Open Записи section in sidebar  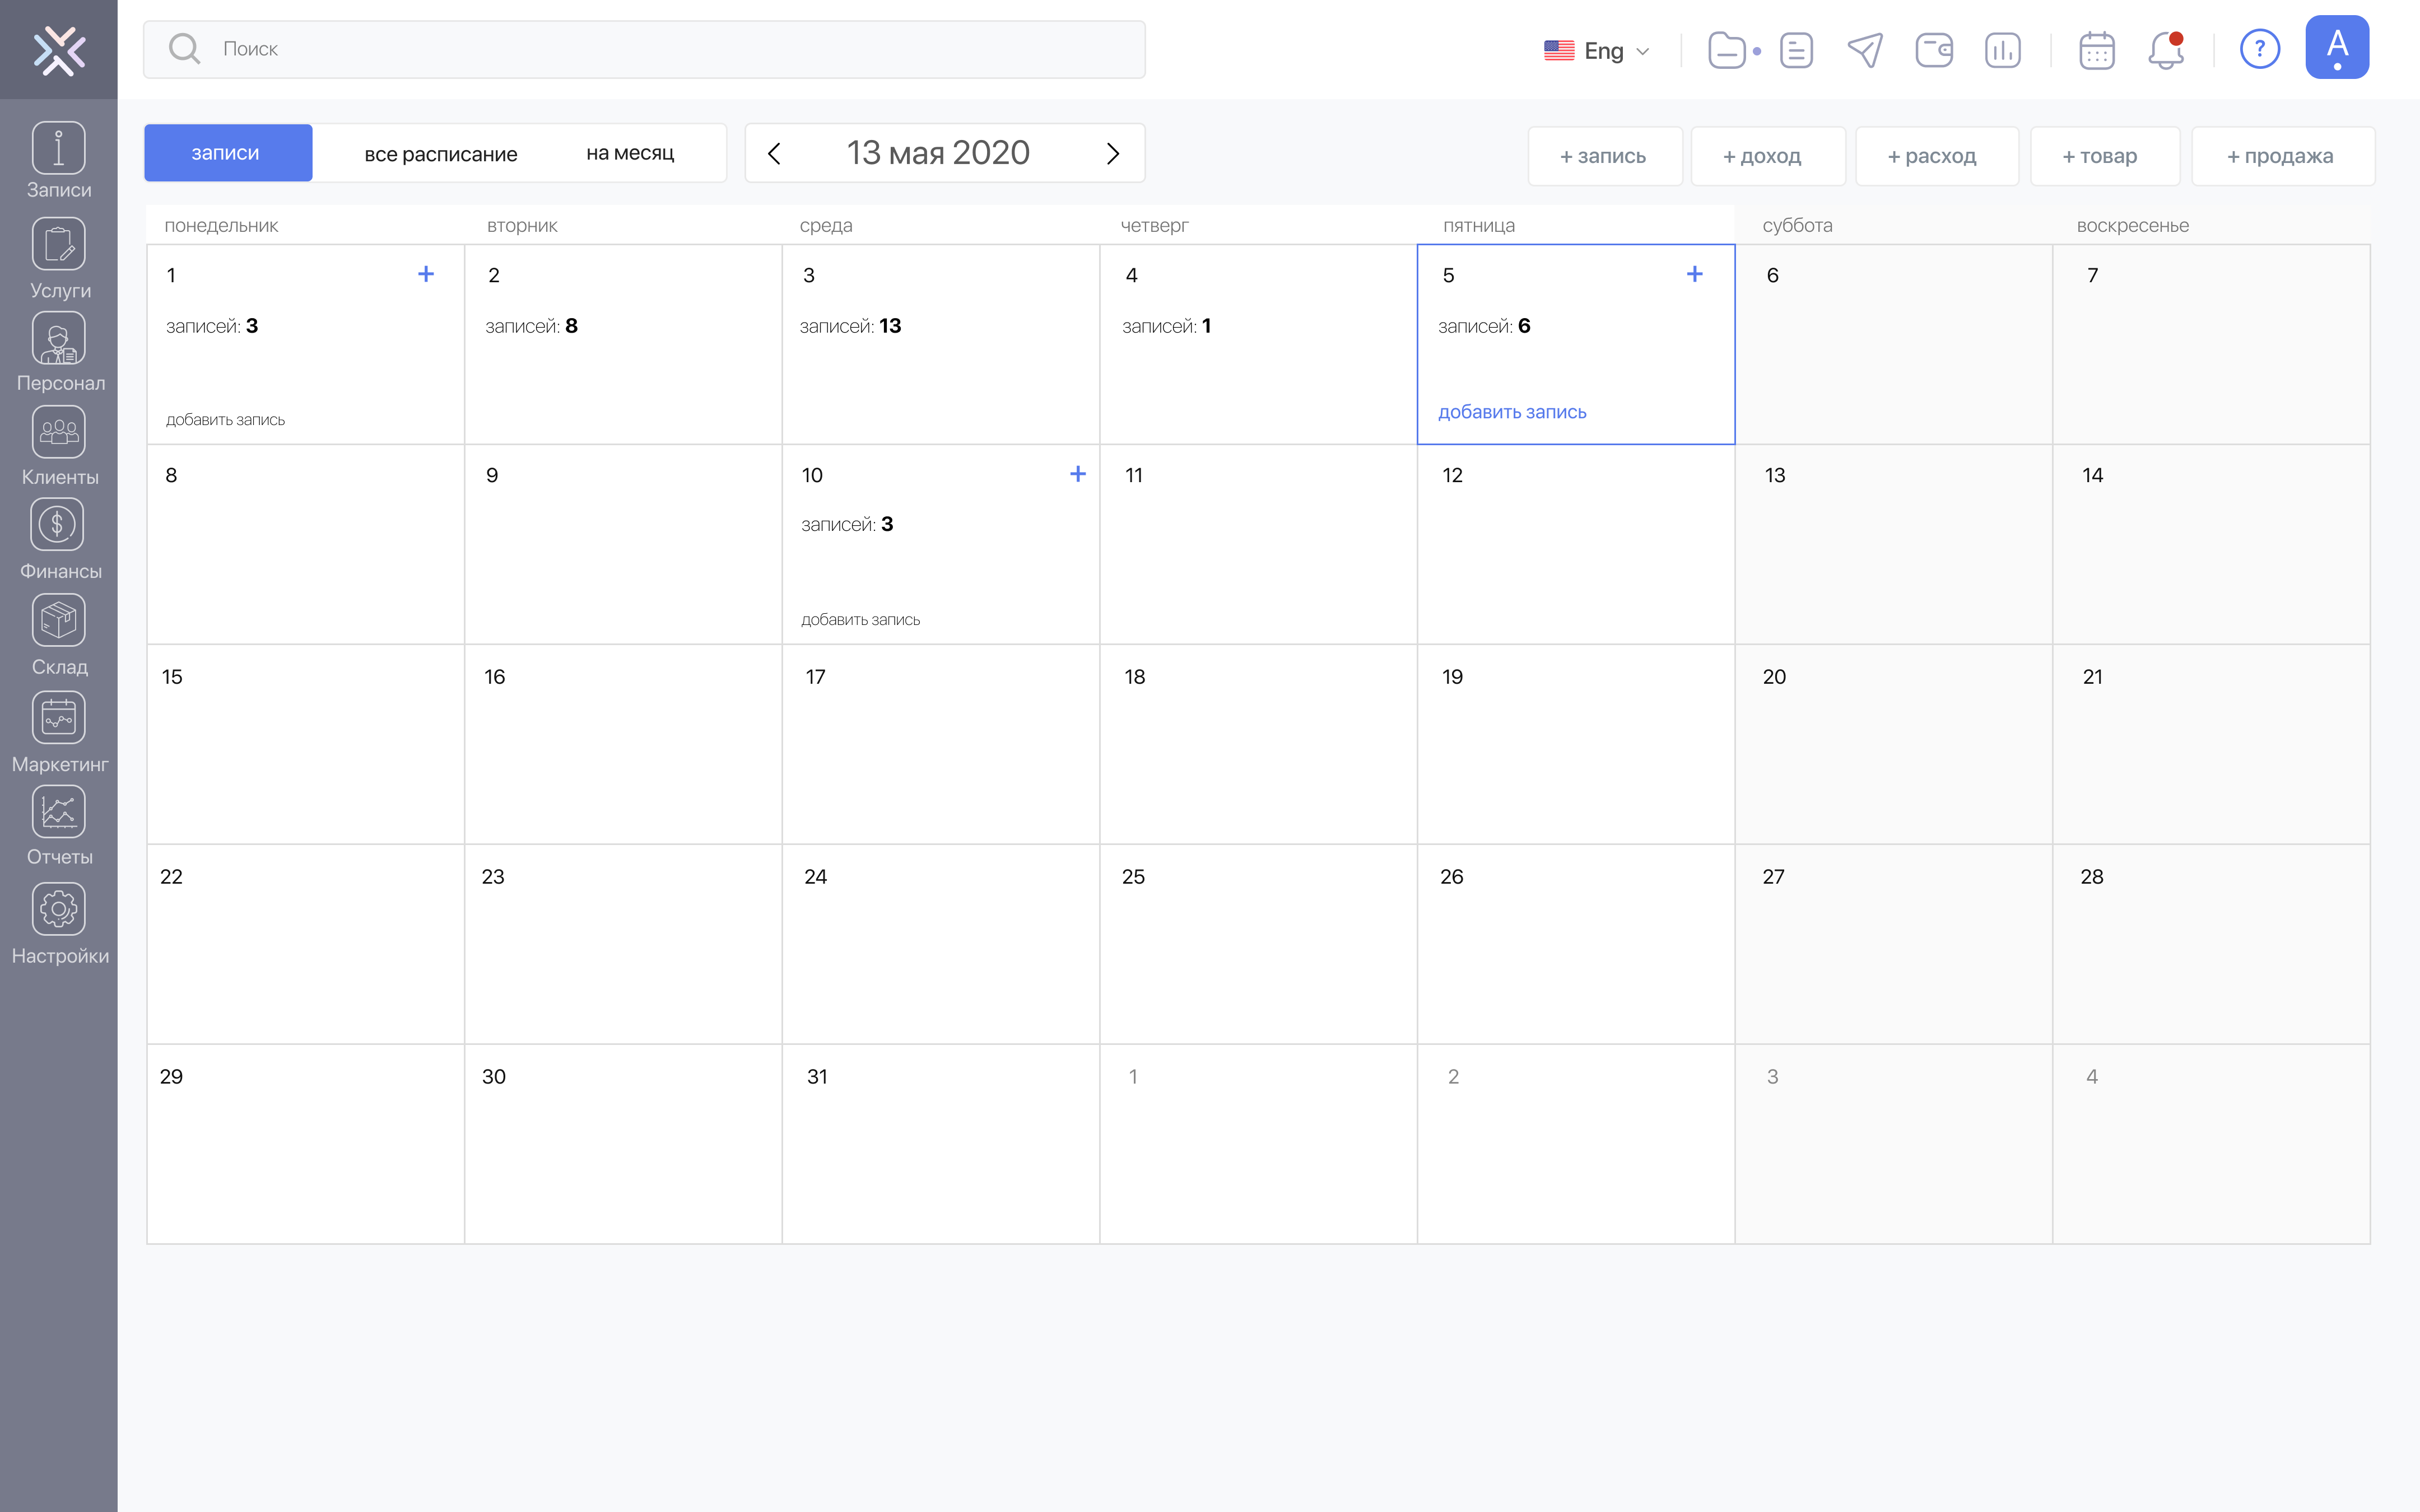[x=59, y=160]
